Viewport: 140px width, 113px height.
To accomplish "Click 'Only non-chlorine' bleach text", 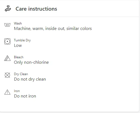I will pos(31,62).
